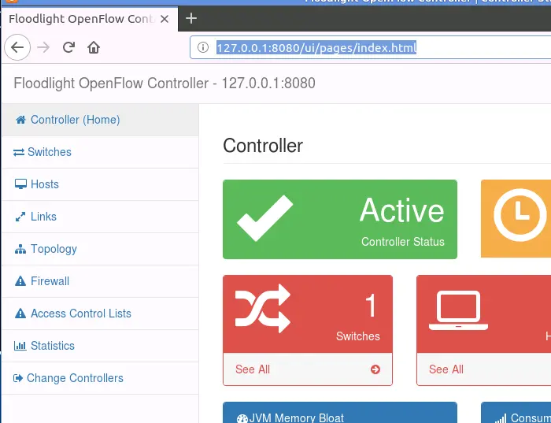Click the monitor icon next to Hosts
551x423 pixels.
click(20, 184)
